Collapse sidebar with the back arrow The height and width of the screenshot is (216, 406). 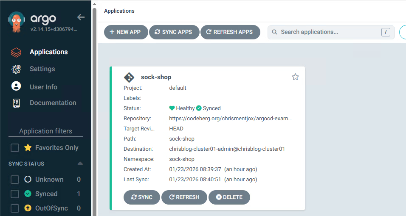pyautogui.click(x=81, y=17)
